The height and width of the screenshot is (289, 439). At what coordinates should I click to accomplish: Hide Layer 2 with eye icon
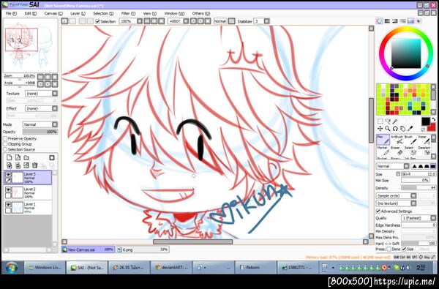(8, 189)
